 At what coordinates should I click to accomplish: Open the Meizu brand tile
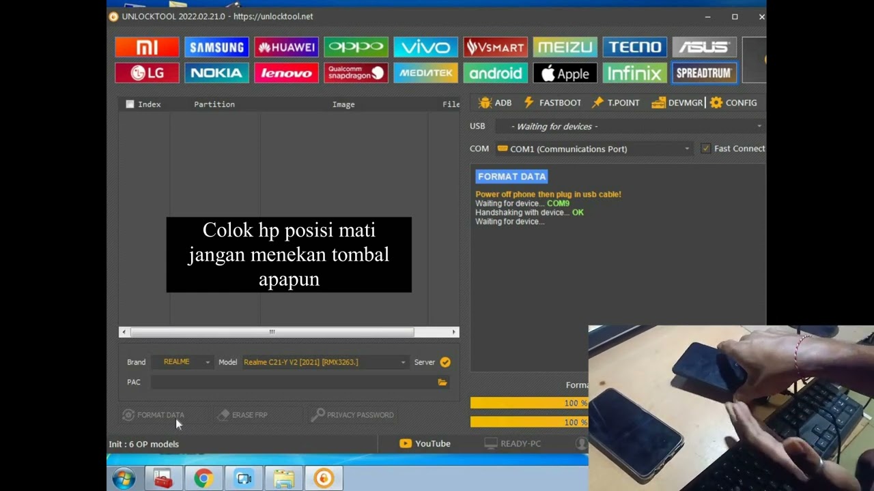click(x=565, y=47)
